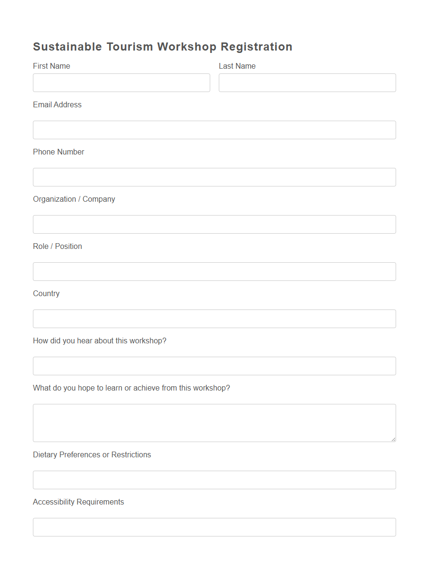Click the 'What do you hope to learn' label
Viewport: 429px width, 567px height.
tap(132, 388)
